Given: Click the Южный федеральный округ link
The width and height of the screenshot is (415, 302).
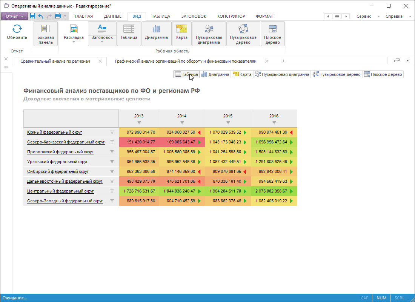Looking at the screenshot, I should pos(55,133).
